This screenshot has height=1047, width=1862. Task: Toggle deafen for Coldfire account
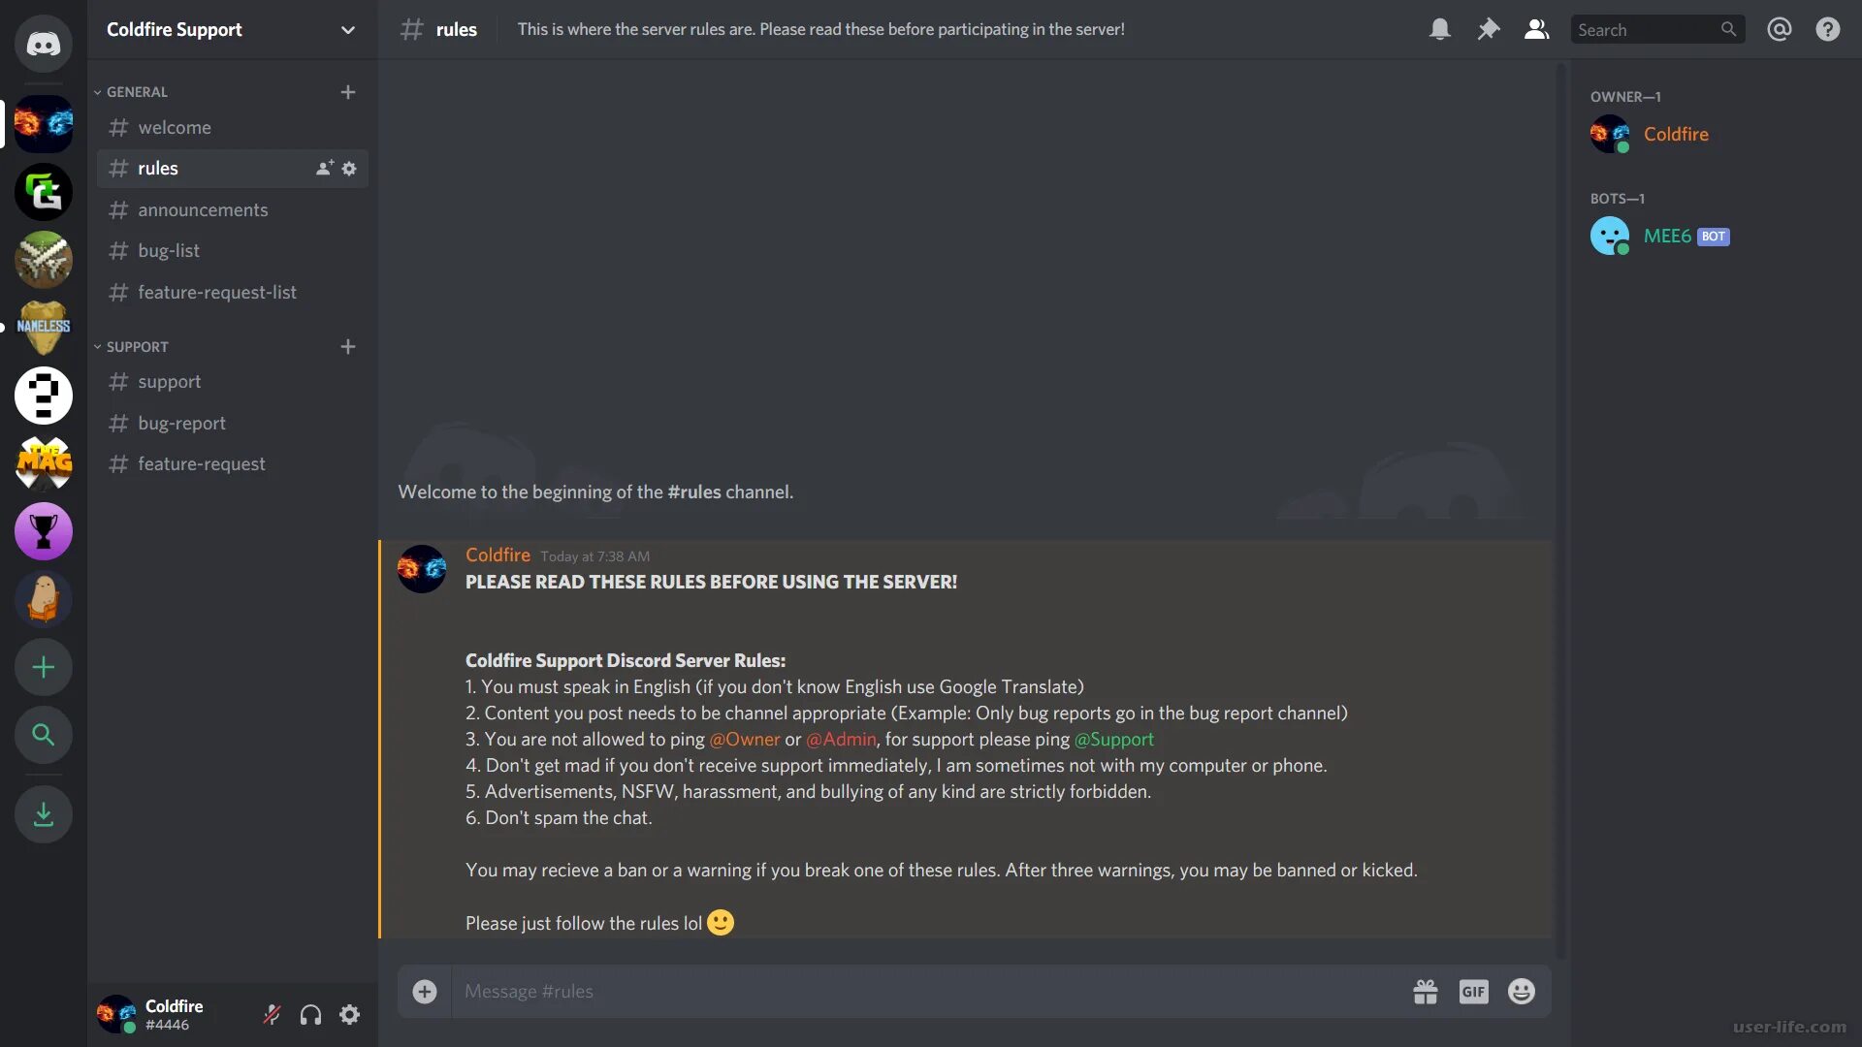(x=310, y=1014)
